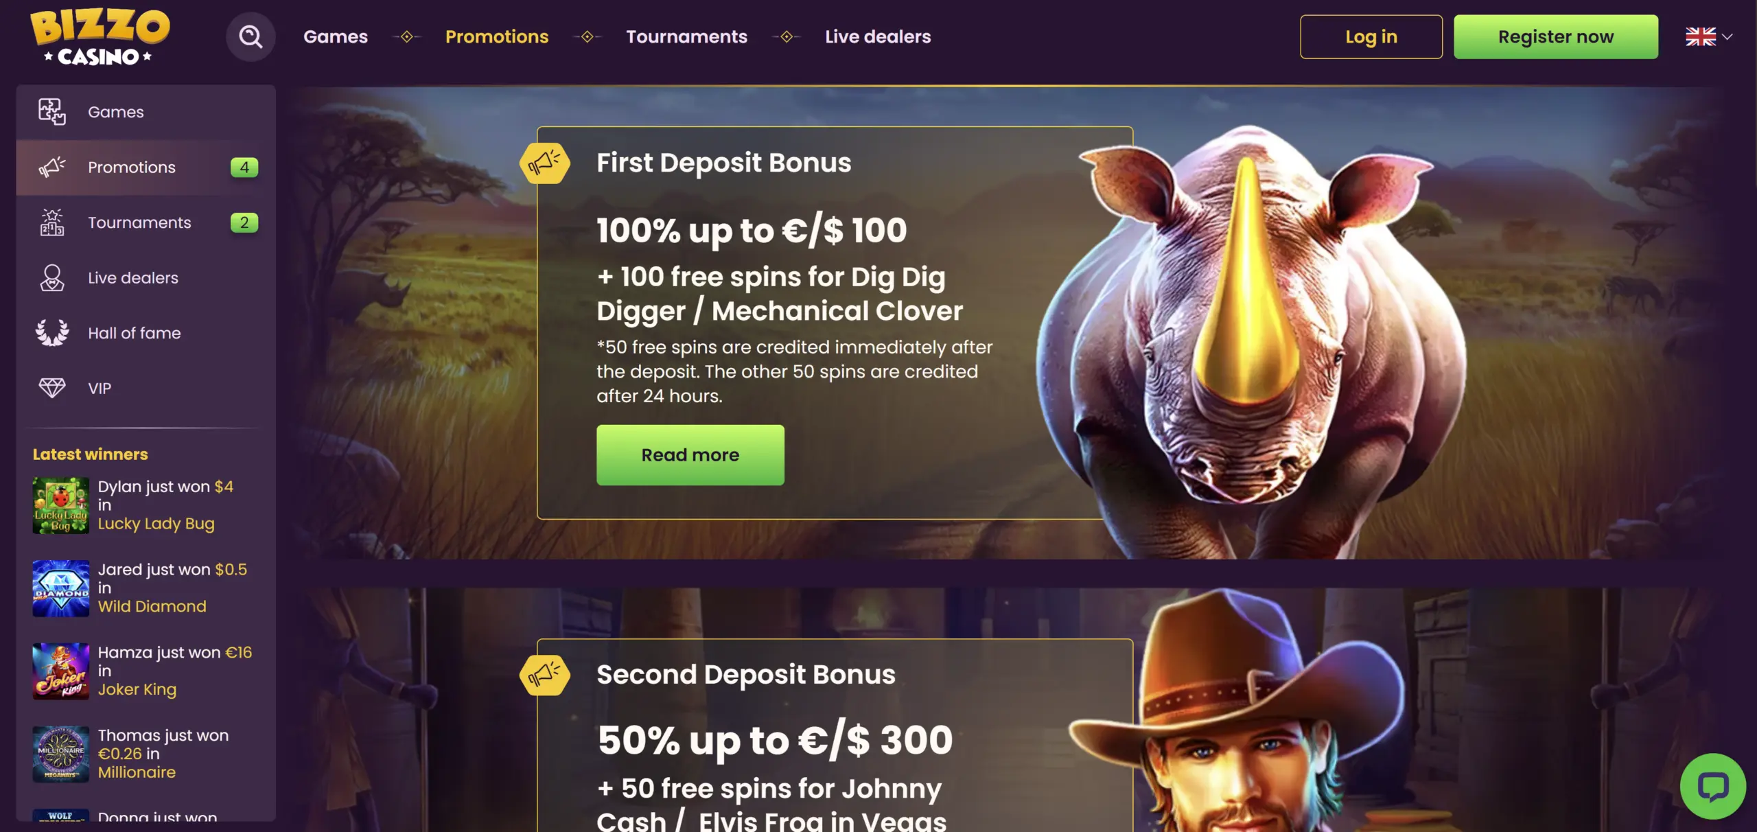
Task: Expand the UK flag language dropdown
Action: click(x=1701, y=36)
